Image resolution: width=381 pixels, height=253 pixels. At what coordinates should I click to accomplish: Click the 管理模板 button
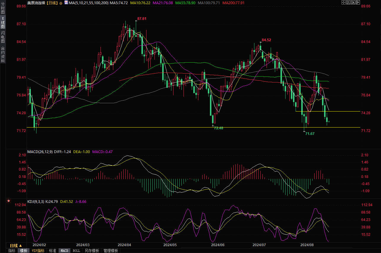tap(111, 251)
